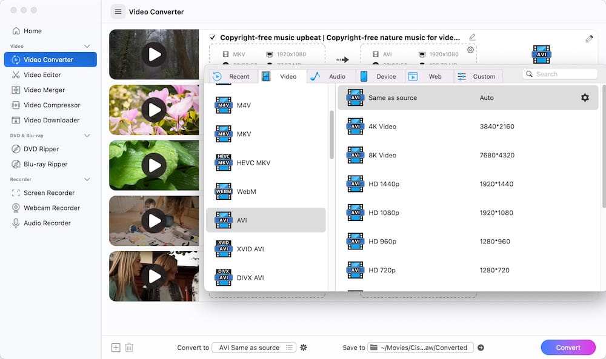This screenshot has width=606, height=359.
Task: Select the 4K Video preset
Action: click(x=468, y=127)
